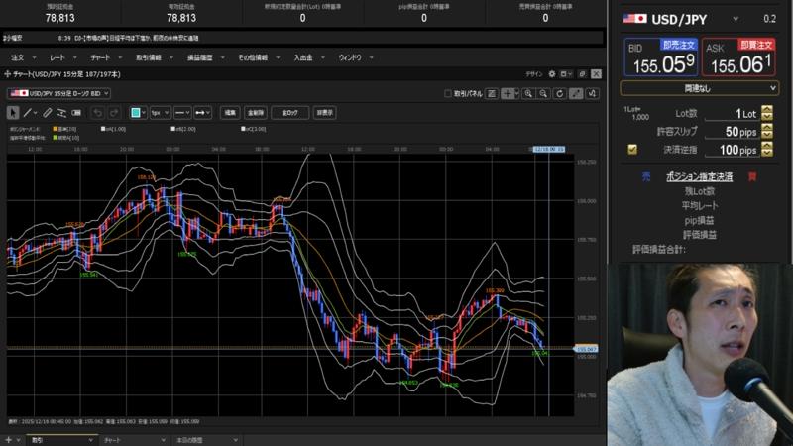Select the trend line drawing tool
The image size is (793, 446).
pyautogui.click(x=30, y=113)
